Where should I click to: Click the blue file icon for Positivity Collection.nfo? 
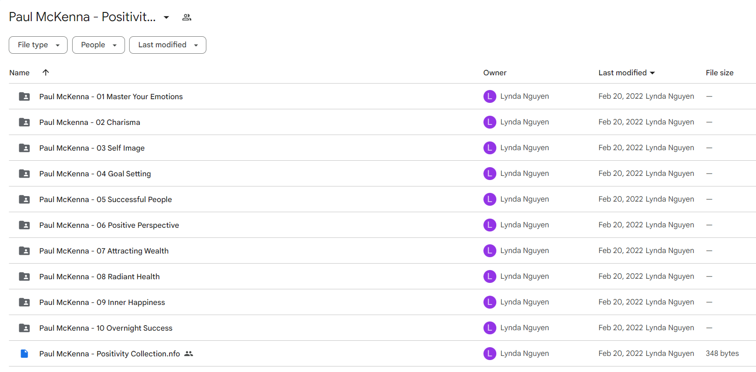point(24,354)
